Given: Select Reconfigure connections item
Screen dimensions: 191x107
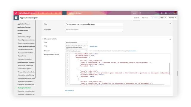Looking at the screenshot, I should coord(26,40).
